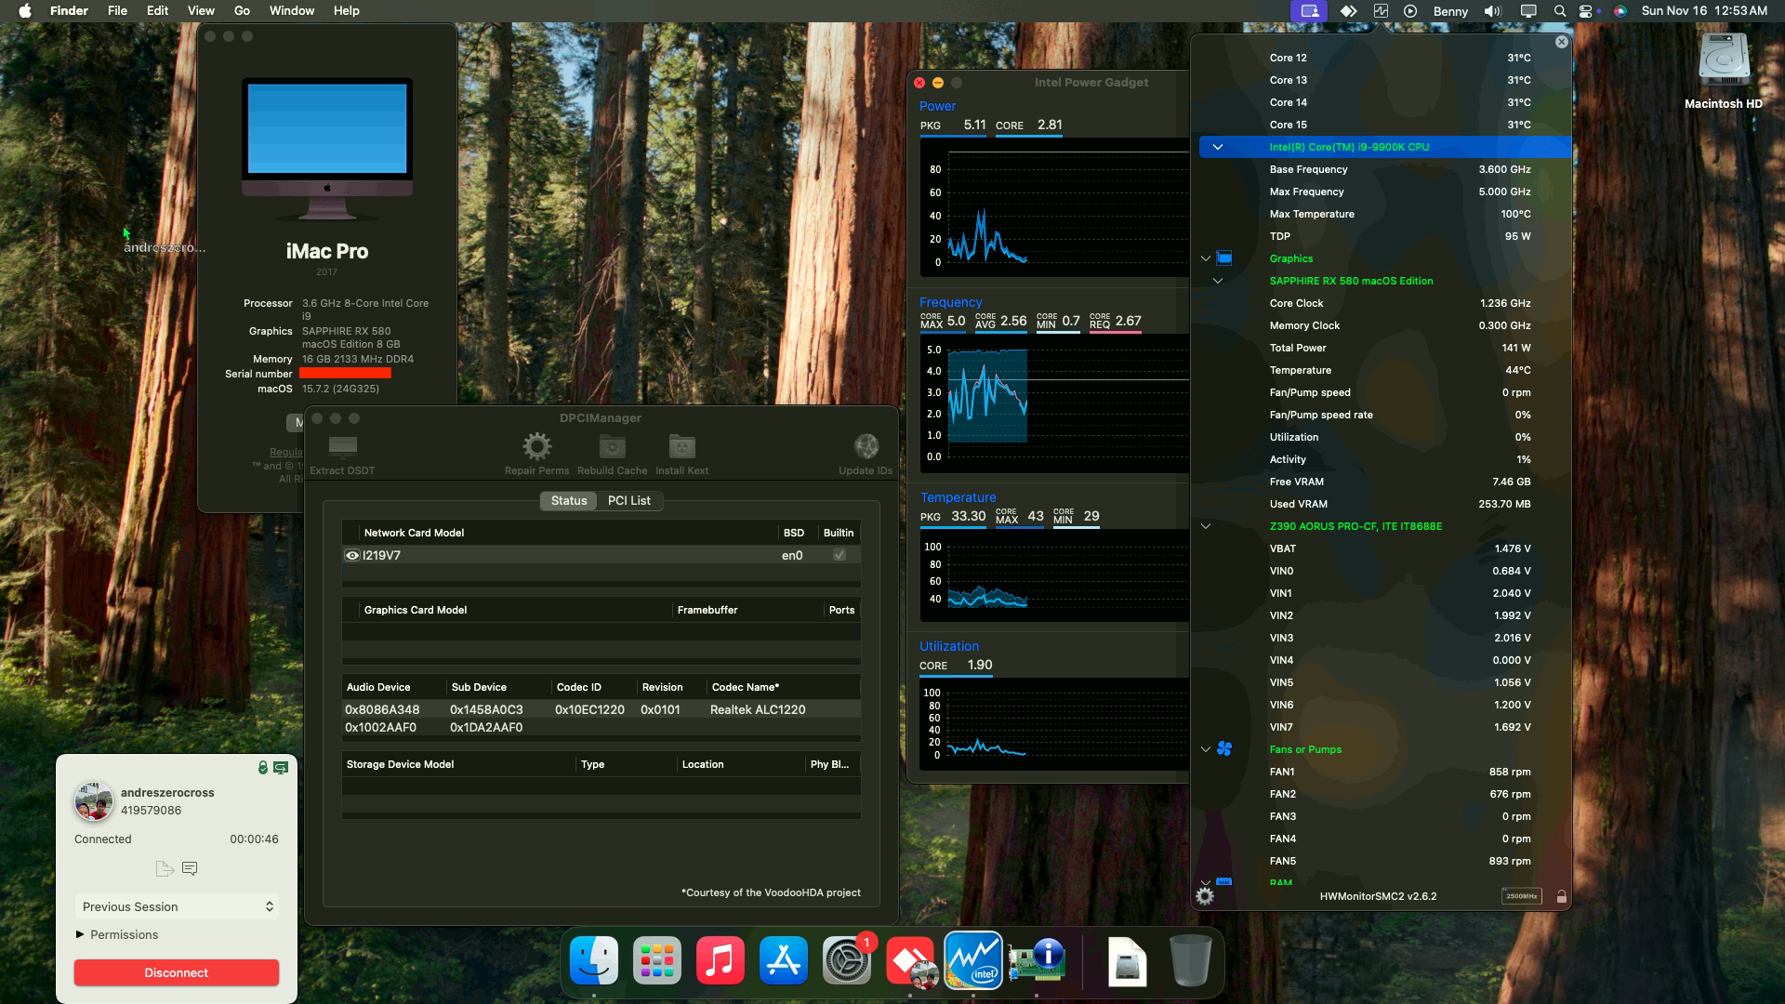This screenshot has width=1785, height=1004.
Task: Collapse the Intel Core i9-9900K CPU section
Action: (x=1219, y=147)
